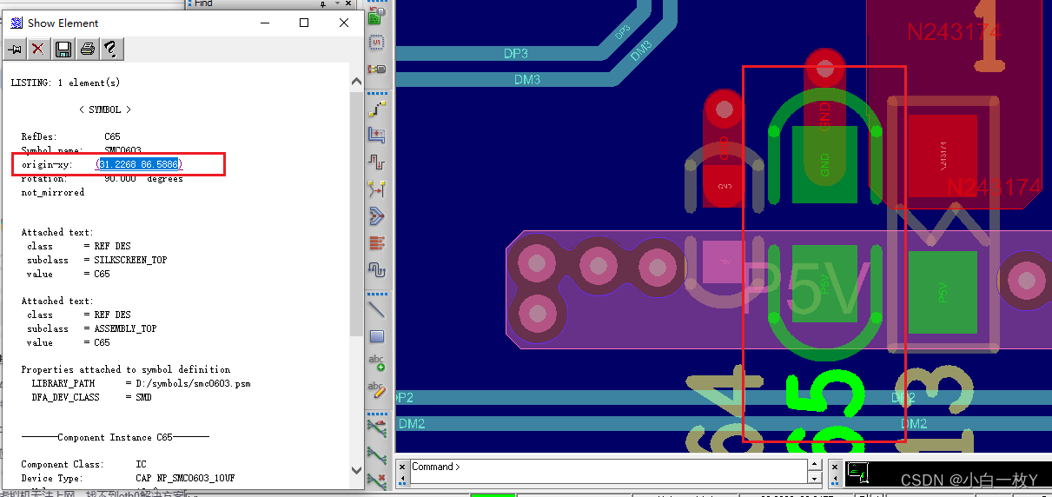
Task: Click the DP3 trace label on the PCB canvas
Action: [x=515, y=54]
